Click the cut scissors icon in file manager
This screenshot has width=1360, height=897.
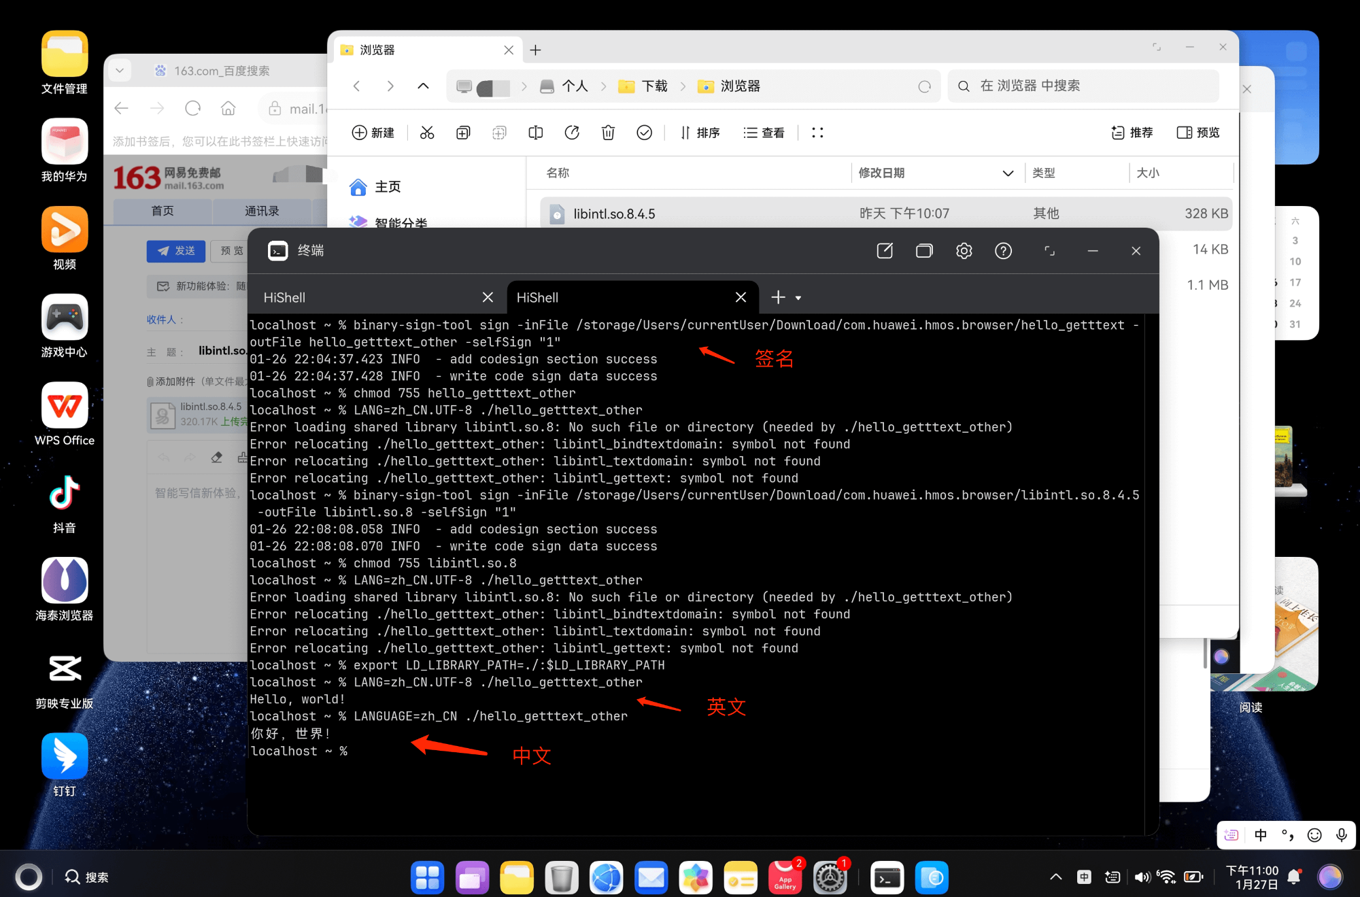[427, 133]
